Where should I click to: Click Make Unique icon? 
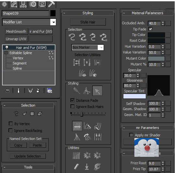[31, 91]
